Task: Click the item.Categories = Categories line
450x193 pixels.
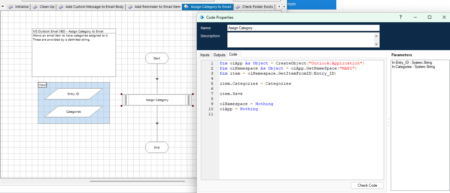Action: pyautogui.click(x=255, y=83)
